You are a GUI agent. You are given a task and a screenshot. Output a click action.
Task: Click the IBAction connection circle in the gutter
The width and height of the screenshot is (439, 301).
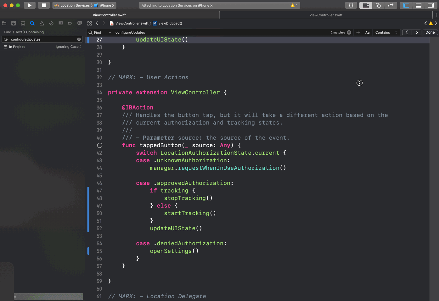click(x=100, y=145)
